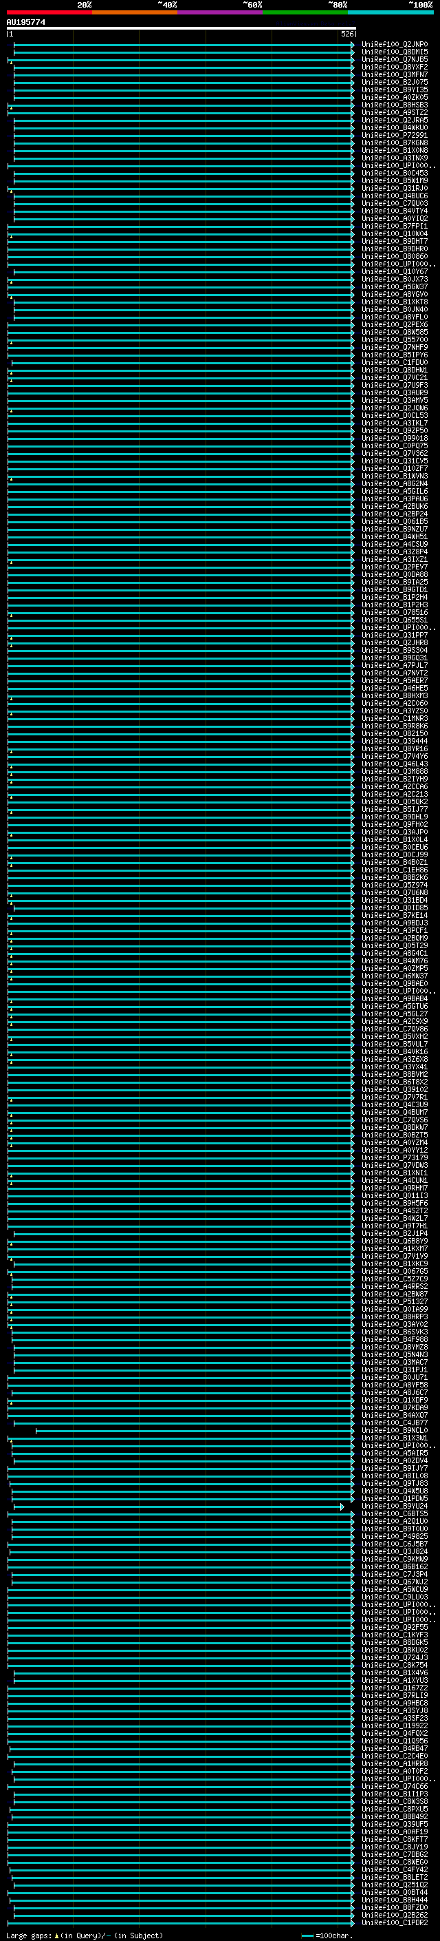Select the UniRef100_Q0ID85 label
The height and width of the screenshot is (1941, 440).
[395, 907]
